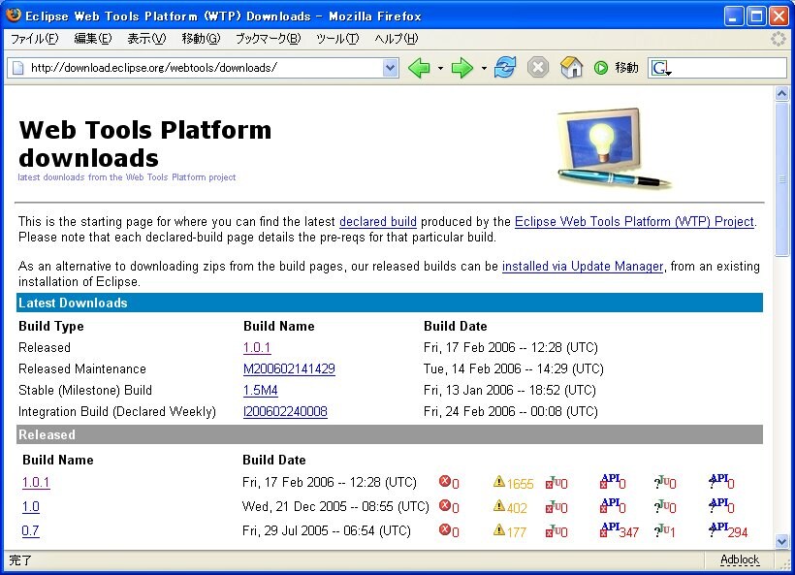The width and height of the screenshot is (795, 575).
Task: Click the red error icon in 0.7 row
Action: tap(445, 529)
